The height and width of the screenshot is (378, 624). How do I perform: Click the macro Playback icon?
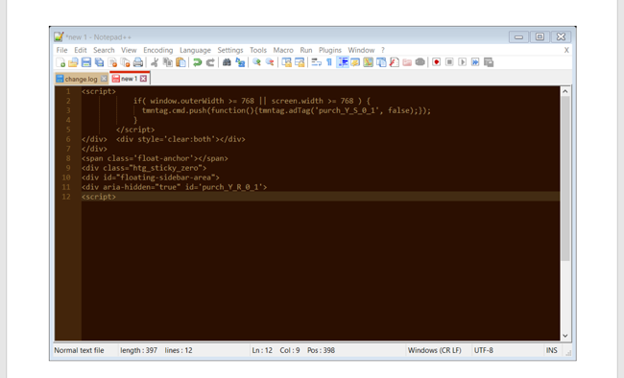pos(462,62)
